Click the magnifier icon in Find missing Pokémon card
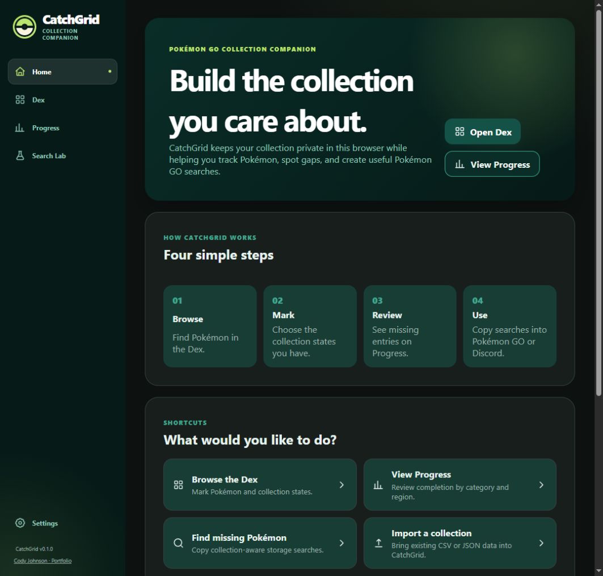The height and width of the screenshot is (576, 603). coord(179,543)
